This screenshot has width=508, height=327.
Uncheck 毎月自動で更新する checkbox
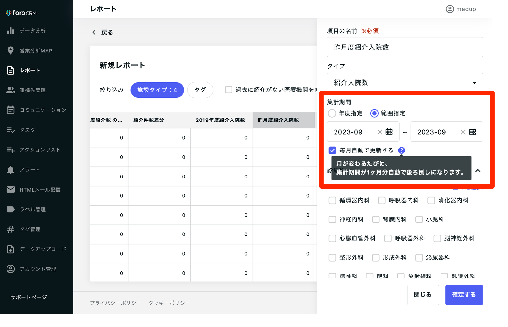tap(332, 150)
